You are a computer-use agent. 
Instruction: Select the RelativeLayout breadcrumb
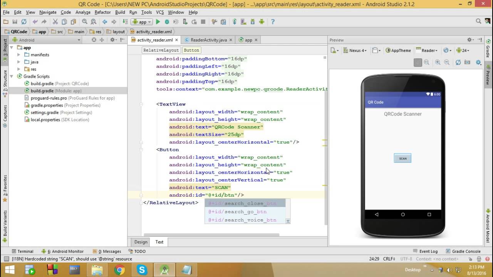coord(161,50)
